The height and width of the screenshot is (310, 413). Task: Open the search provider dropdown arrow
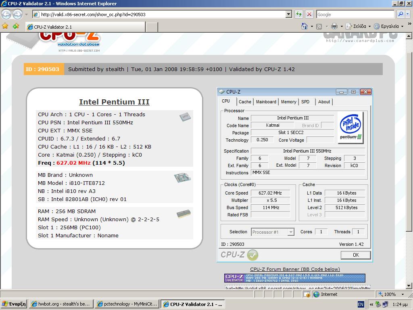tap(408, 14)
